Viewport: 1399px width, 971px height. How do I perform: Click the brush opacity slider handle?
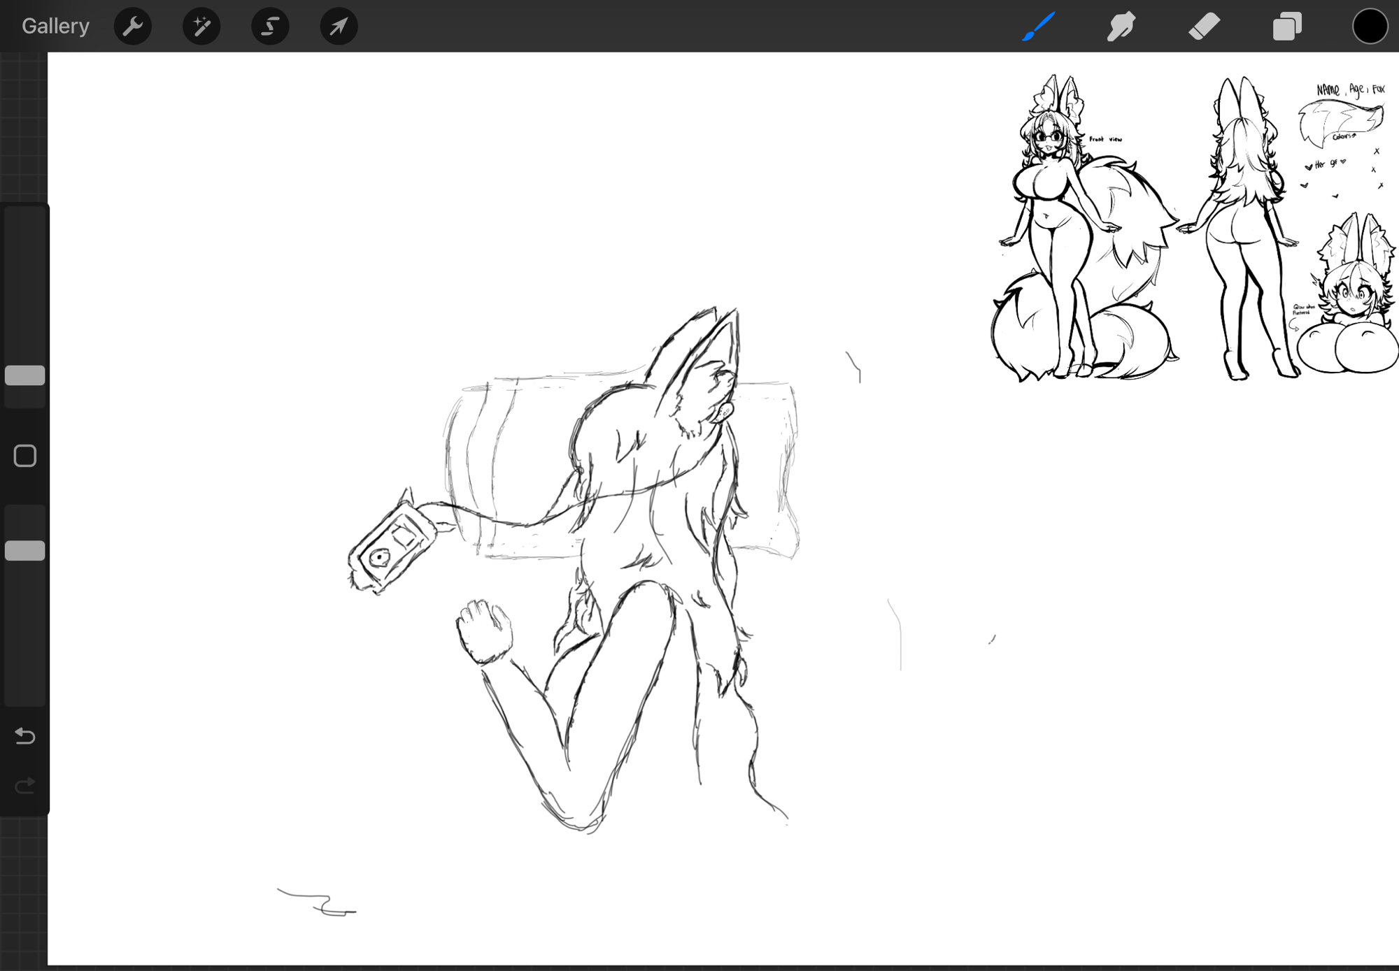(25, 551)
